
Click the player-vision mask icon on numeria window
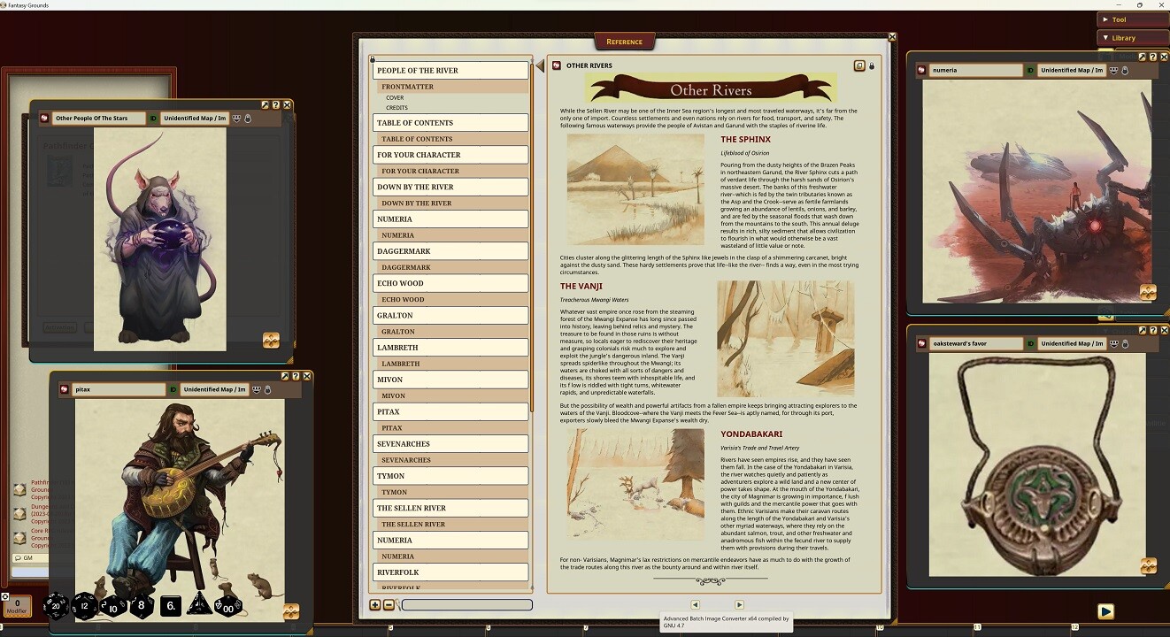pos(1113,71)
